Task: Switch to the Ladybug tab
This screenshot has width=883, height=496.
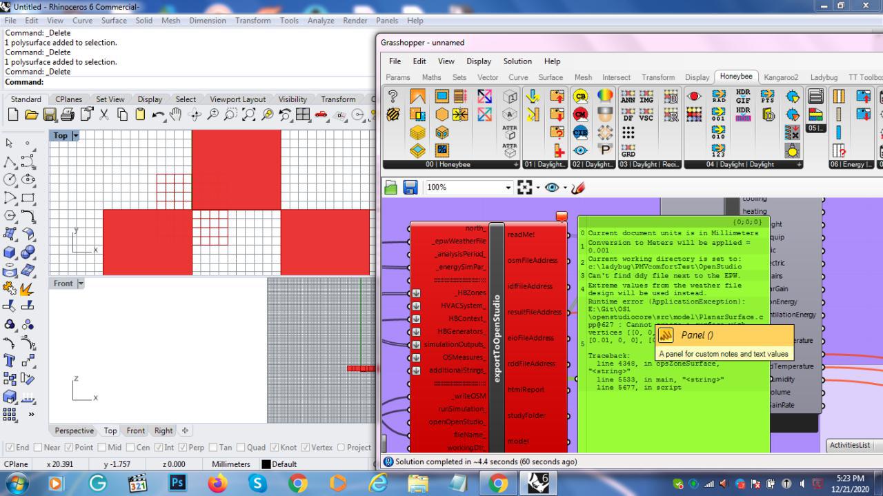Action: pyautogui.click(x=824, y=77)
